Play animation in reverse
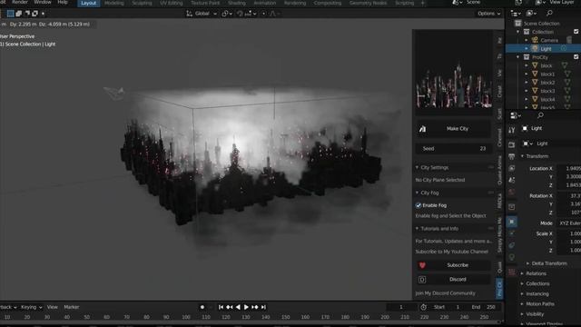 pos(238,307)
